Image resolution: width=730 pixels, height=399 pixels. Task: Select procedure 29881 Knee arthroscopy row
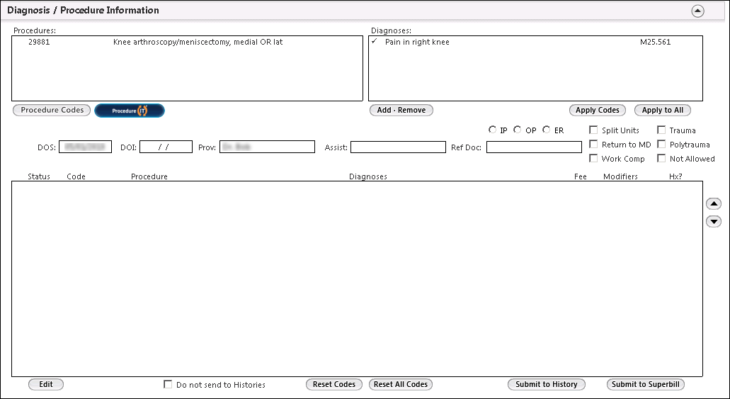pyautogui.click(x=187, y=42)
